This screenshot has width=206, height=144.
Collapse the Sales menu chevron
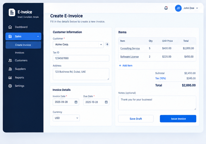(x=38, y=36)
